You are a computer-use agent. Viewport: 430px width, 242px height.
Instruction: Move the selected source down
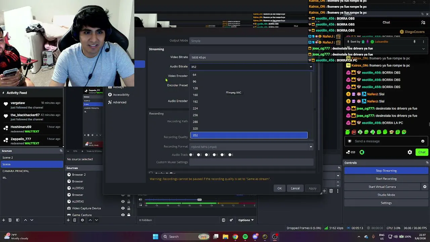click(x=96, y=220)
